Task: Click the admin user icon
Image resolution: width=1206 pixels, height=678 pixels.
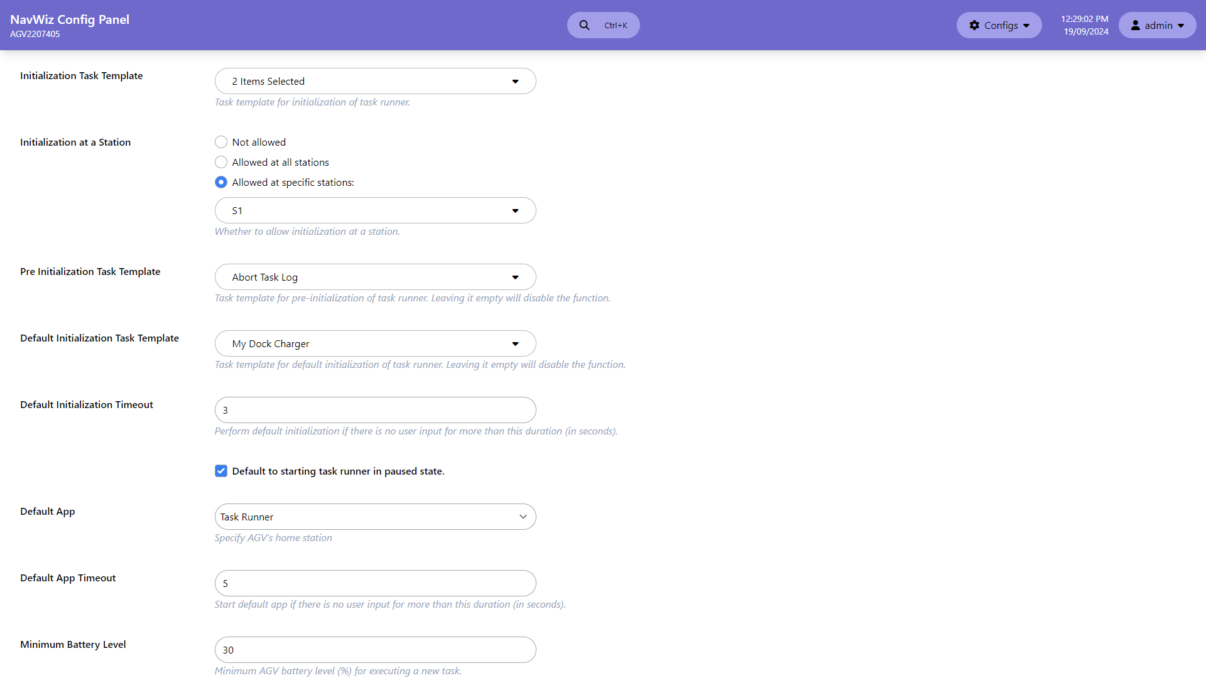Action: click(1135, 25)
